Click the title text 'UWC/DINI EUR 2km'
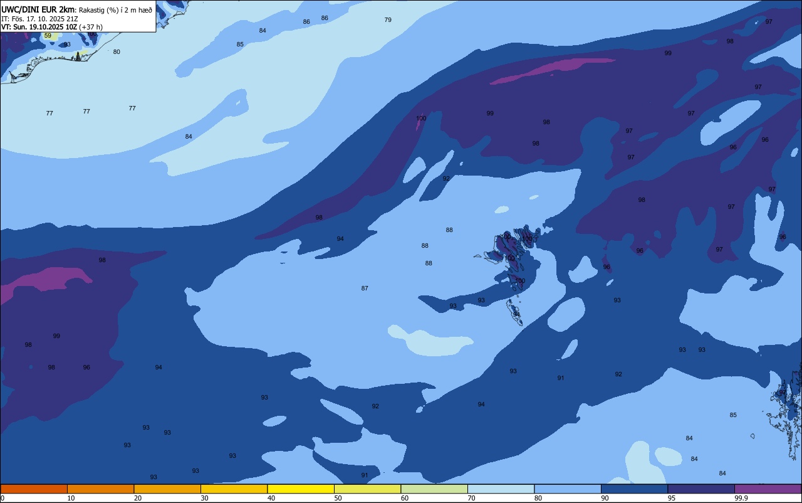The height and width of the screenshot is (503, 802). click(x=38, y=9)
